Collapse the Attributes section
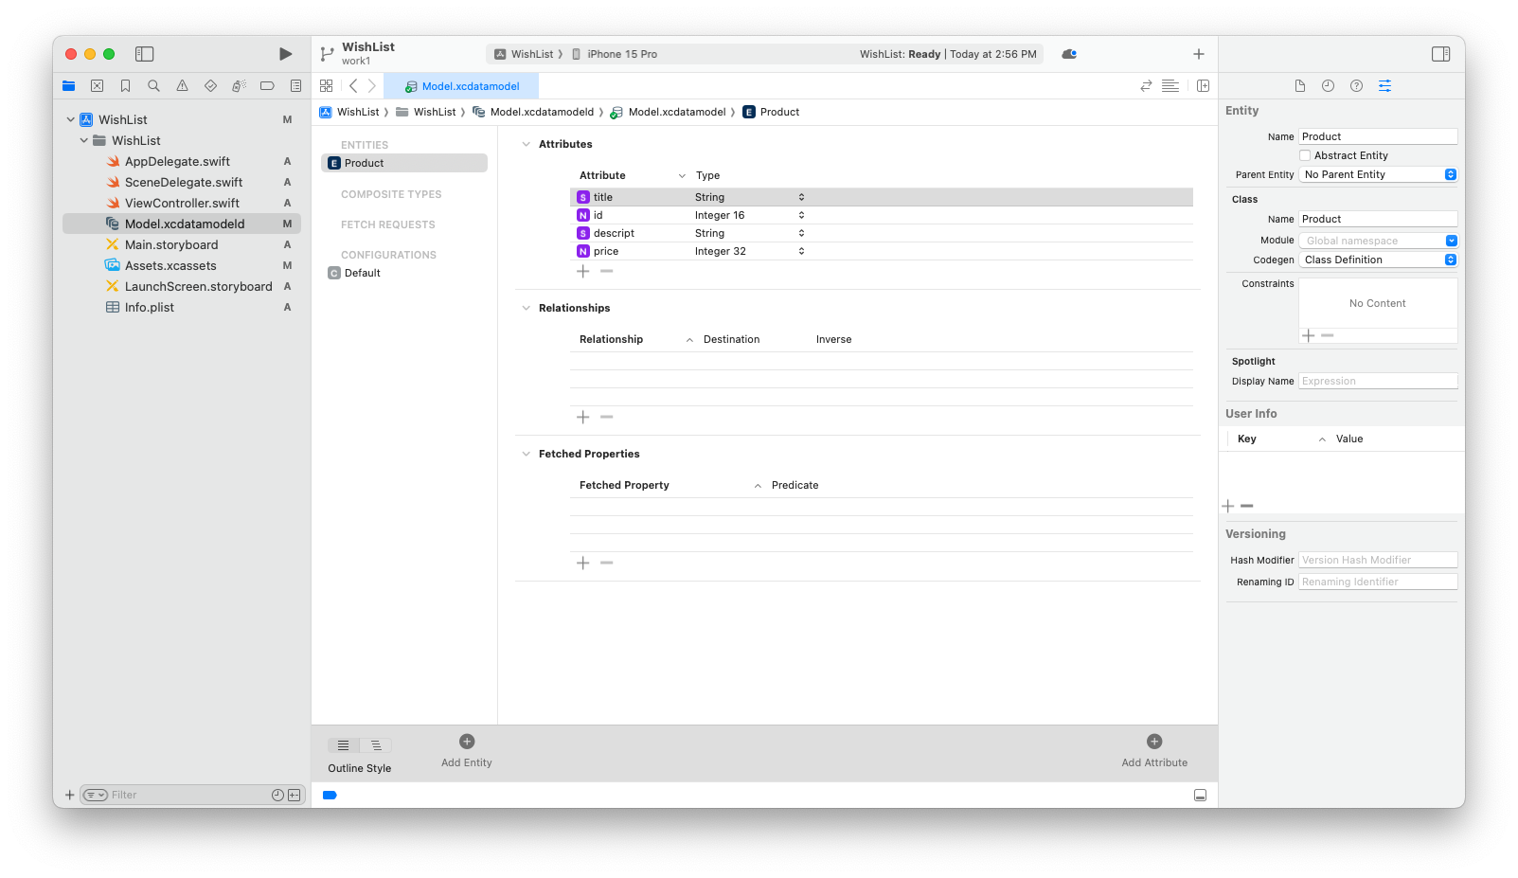The width and height of the screenshot is (1518, 878). tap(527, 145)
